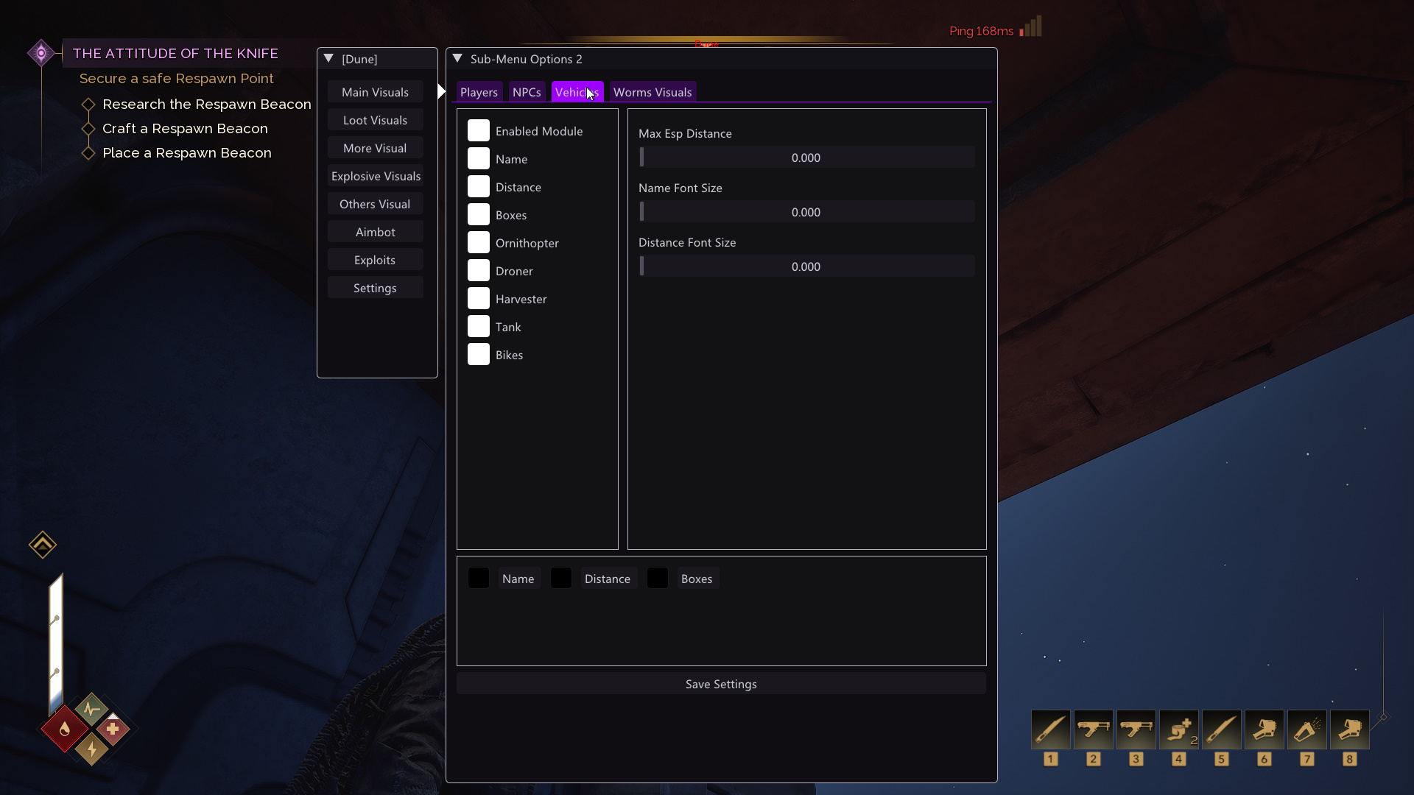This screenshot has height=795, width=1414.
Task: Enable the Enabled Module checkbox
Action: pos(479,131)
